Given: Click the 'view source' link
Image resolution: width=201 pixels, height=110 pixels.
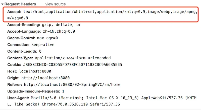Looking at the screenshot, I should (56, 4).
